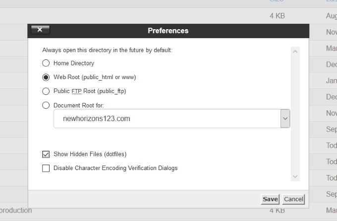Click the Preferences dialog scrollbar track

[x=295, y=114]
